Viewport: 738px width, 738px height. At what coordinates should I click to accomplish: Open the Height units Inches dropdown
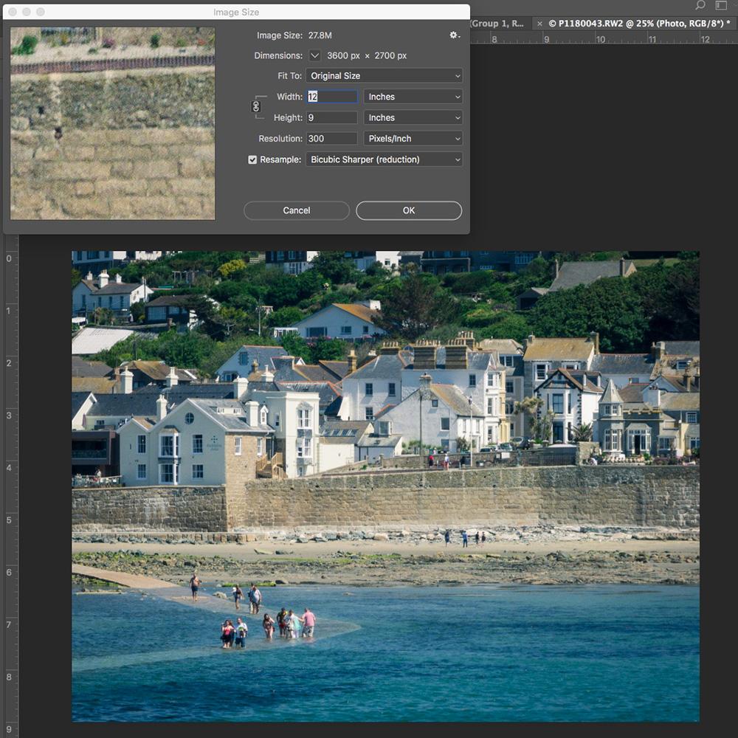[413, 117]
